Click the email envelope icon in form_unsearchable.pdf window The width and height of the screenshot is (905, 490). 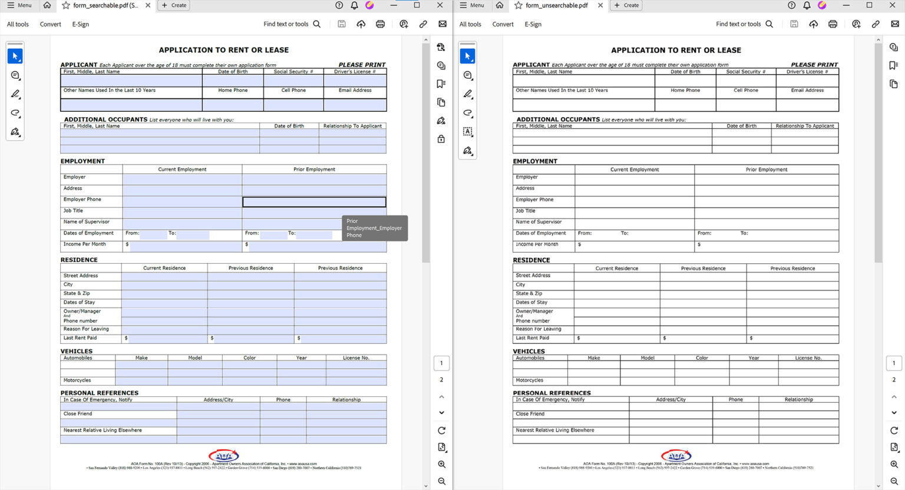(895, 24)
